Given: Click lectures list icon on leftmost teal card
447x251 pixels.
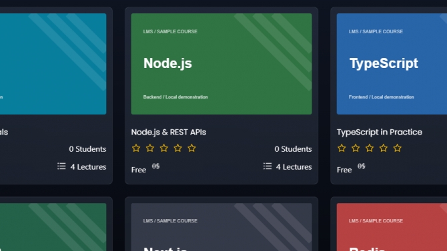Looking at the screenshot, I should [61, 166].
